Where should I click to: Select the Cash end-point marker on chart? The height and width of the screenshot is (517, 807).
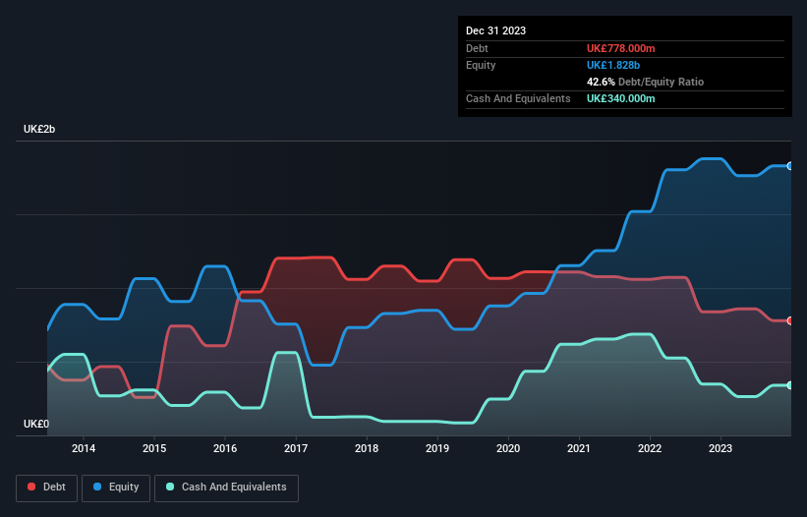[x=790, y=385]
